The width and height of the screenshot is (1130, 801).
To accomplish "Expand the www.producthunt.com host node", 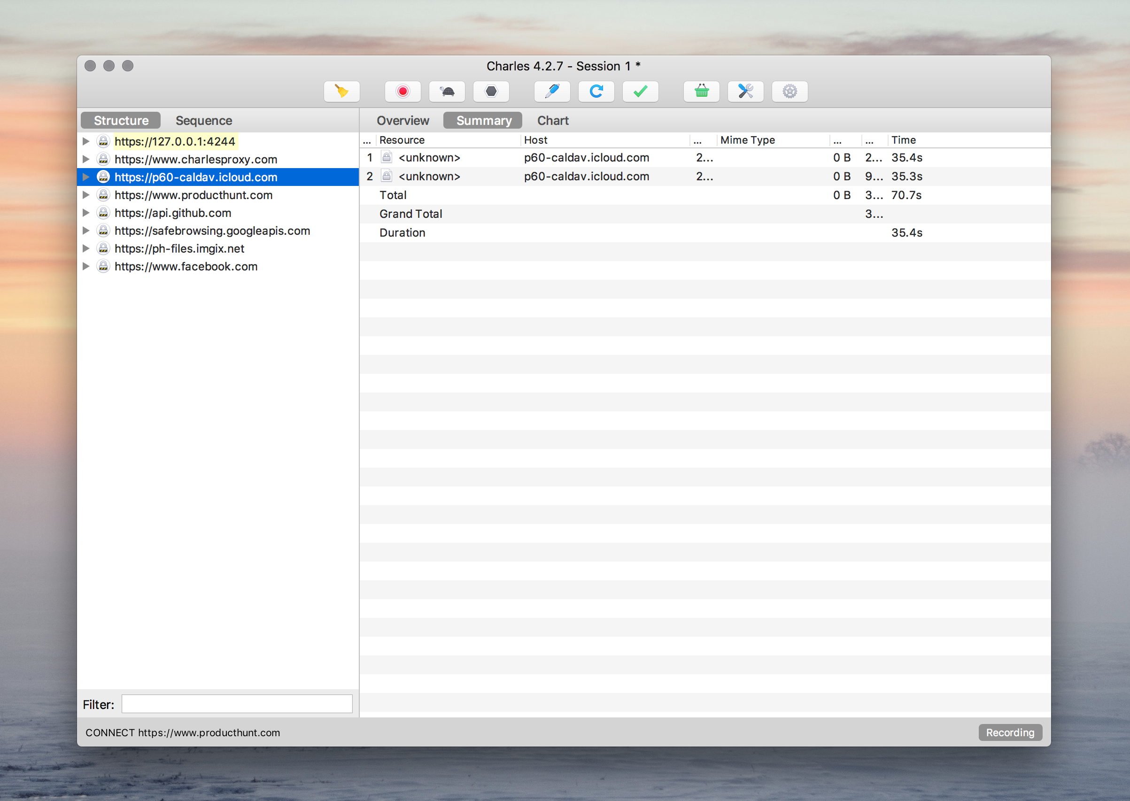I will pos(86,195).
